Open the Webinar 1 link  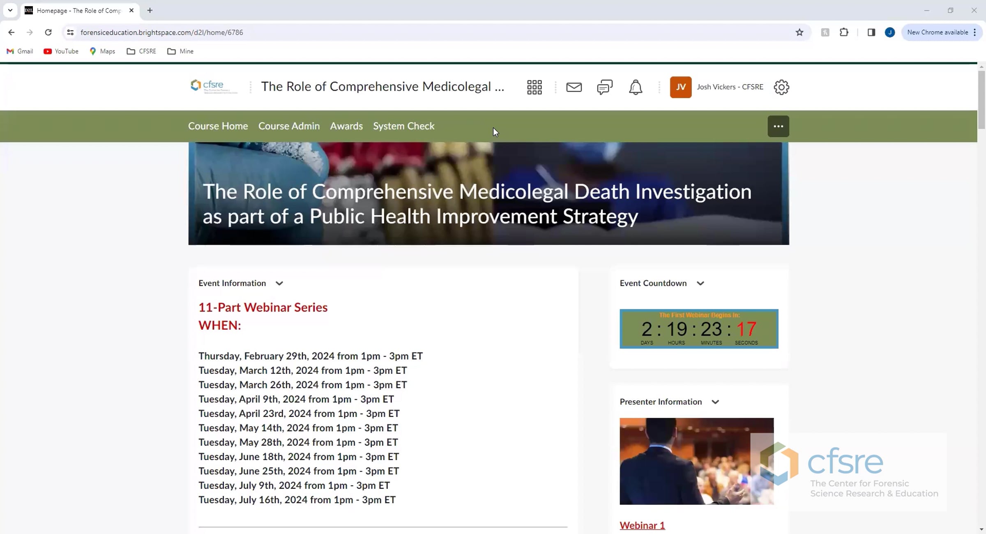(x=642, y=525)
